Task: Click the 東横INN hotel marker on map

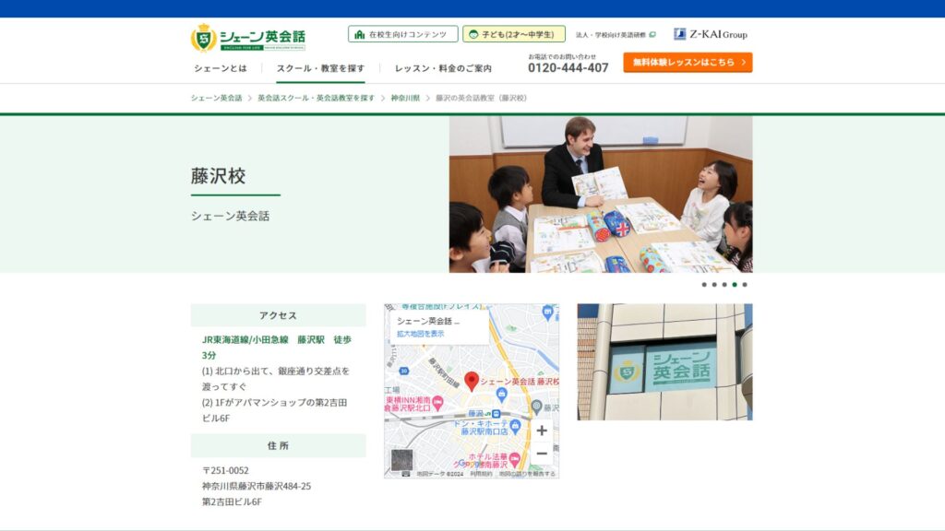Action: [x=438, y=403]
